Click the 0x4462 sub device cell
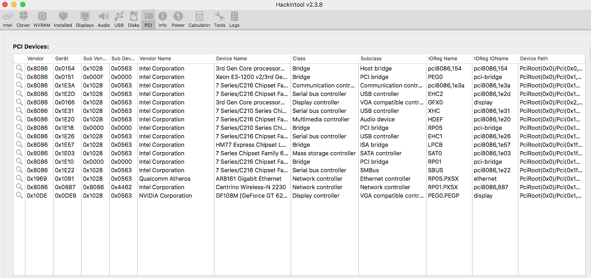 [122, 187]
